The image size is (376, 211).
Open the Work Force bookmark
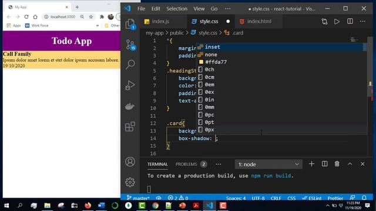(36, 25)
